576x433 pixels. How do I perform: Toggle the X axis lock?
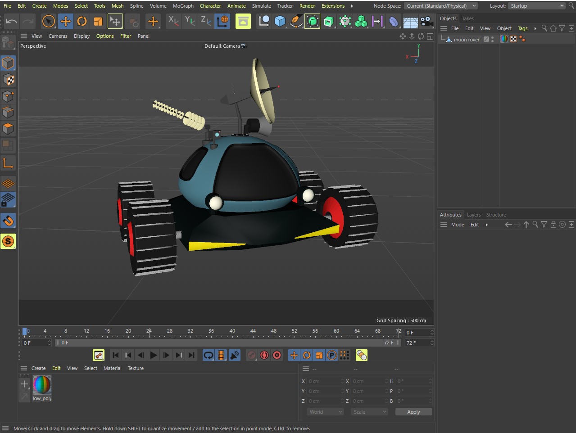[x=173, y=21]
